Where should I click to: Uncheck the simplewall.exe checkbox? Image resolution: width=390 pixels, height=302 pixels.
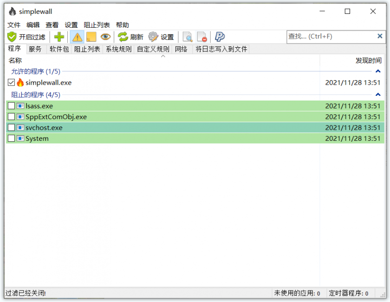(x=11, y=82)
